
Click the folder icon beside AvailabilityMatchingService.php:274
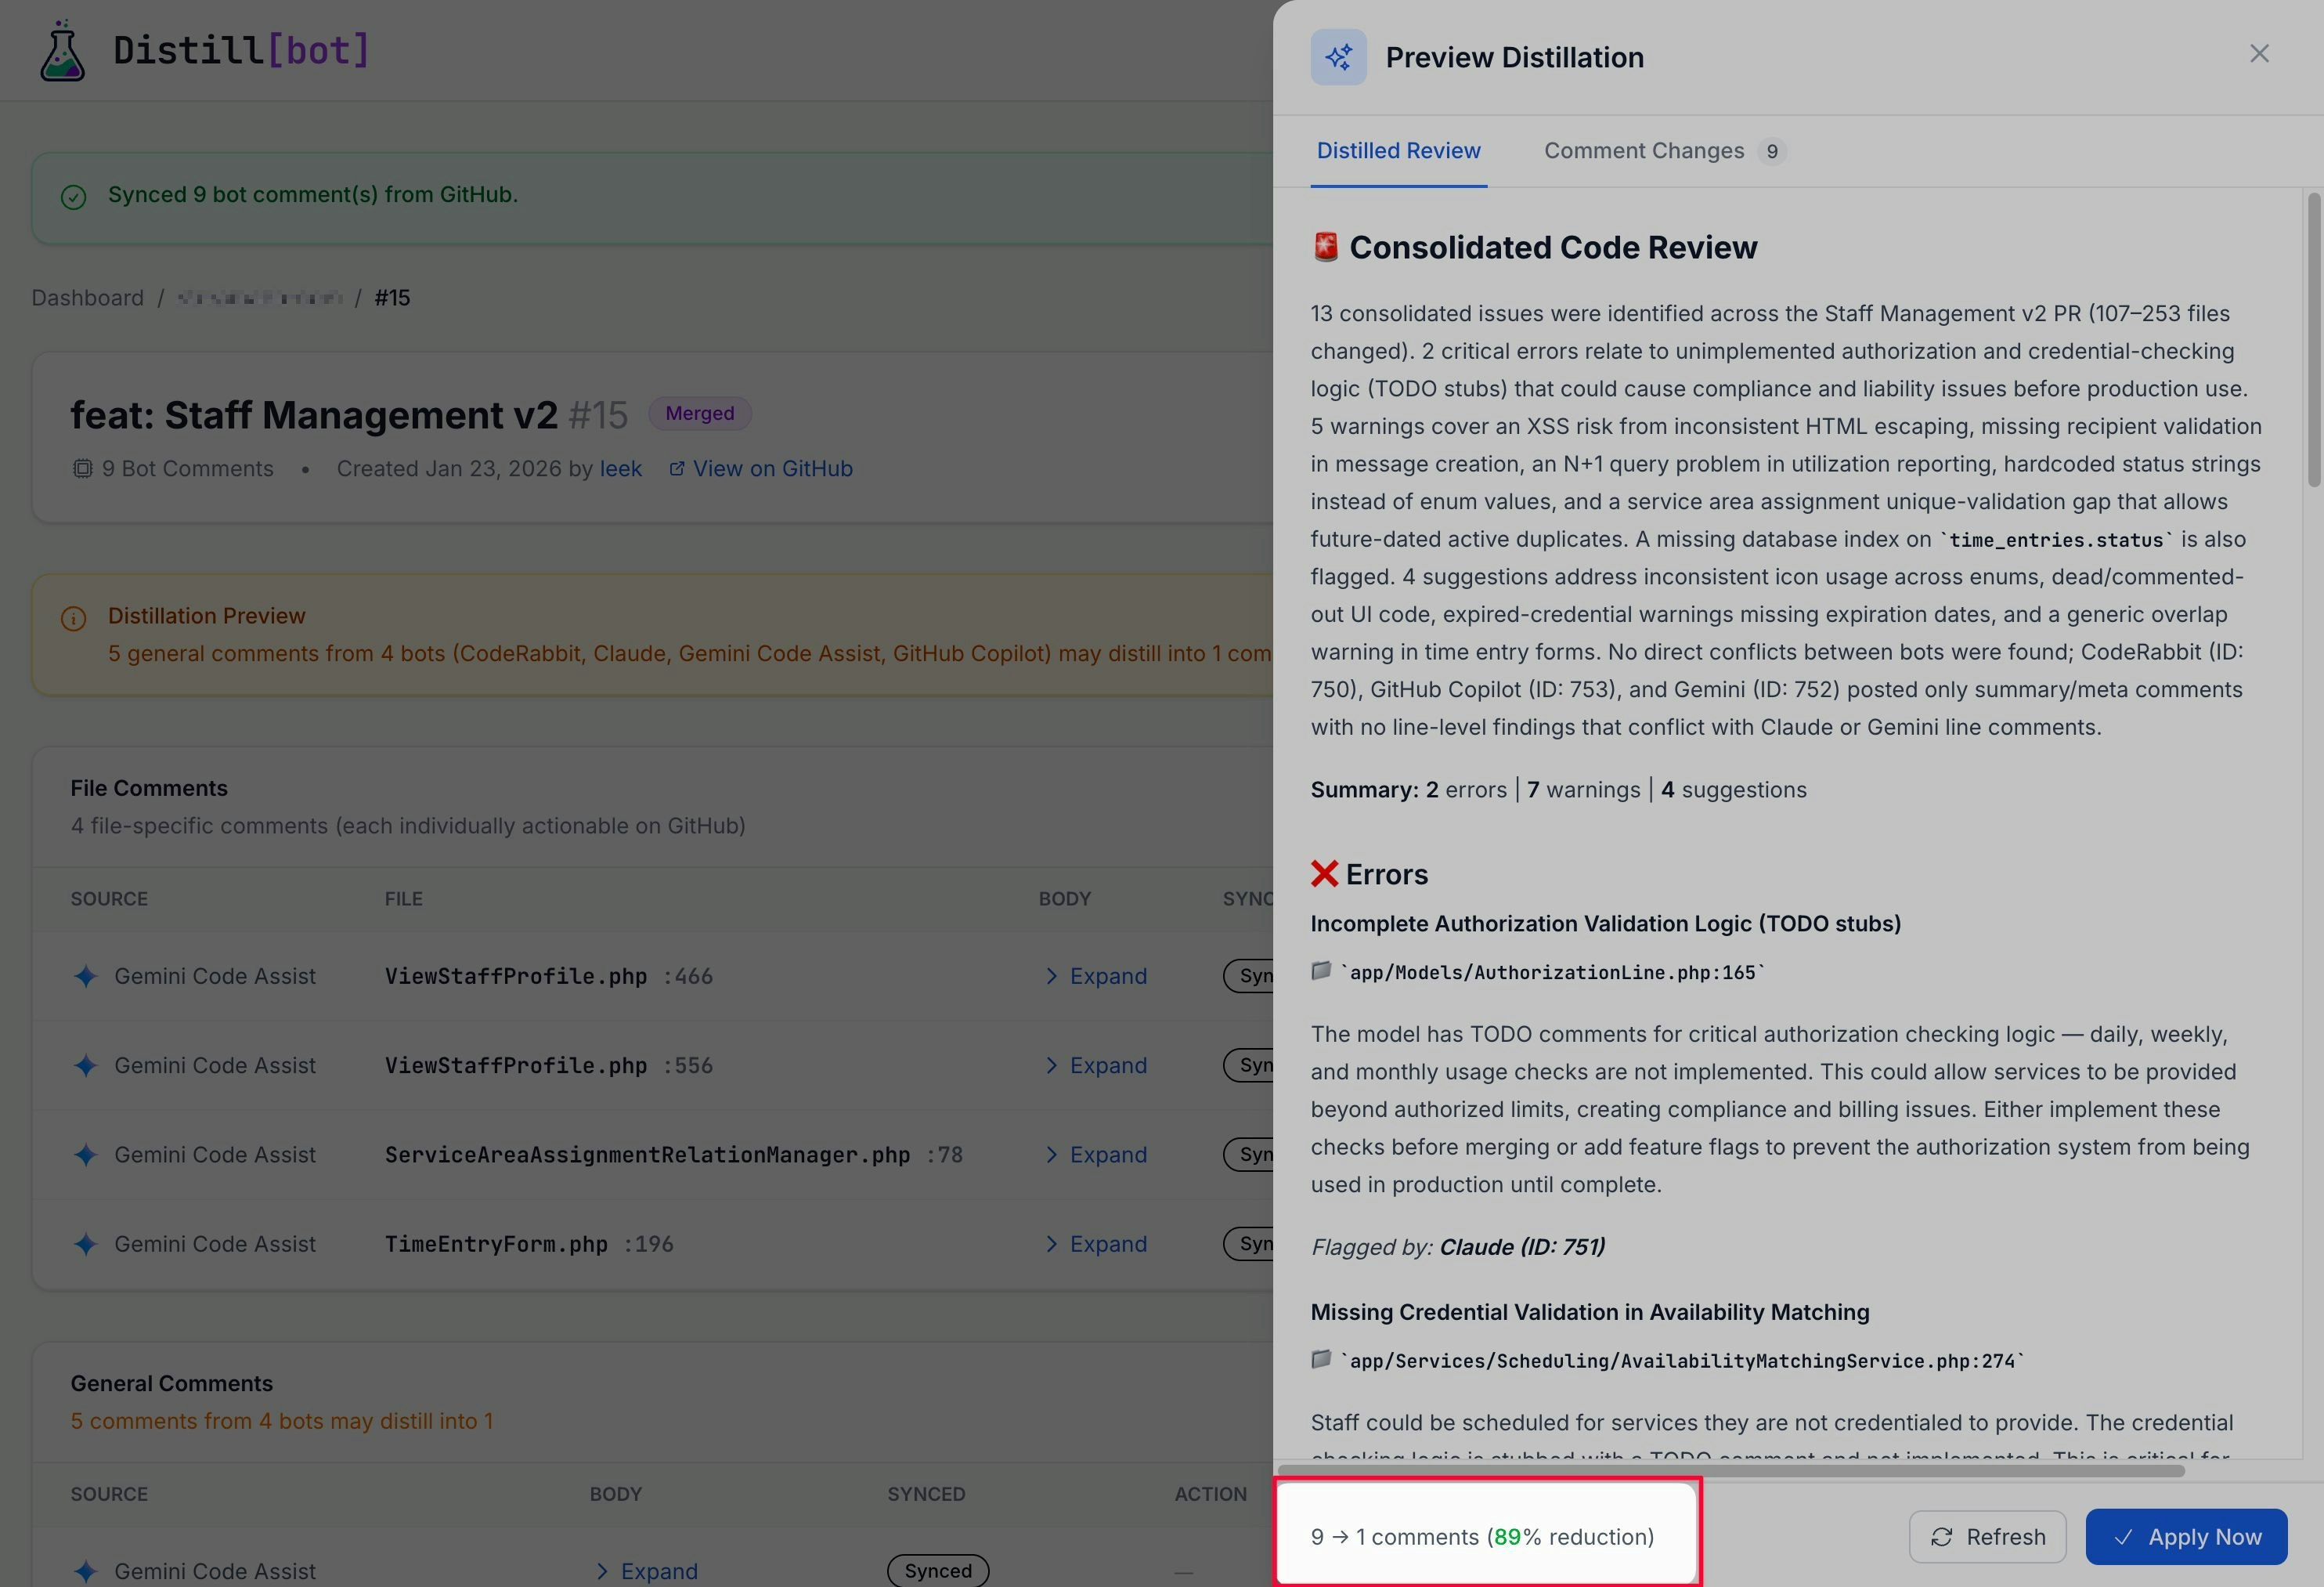[x=1321, y=1359]
